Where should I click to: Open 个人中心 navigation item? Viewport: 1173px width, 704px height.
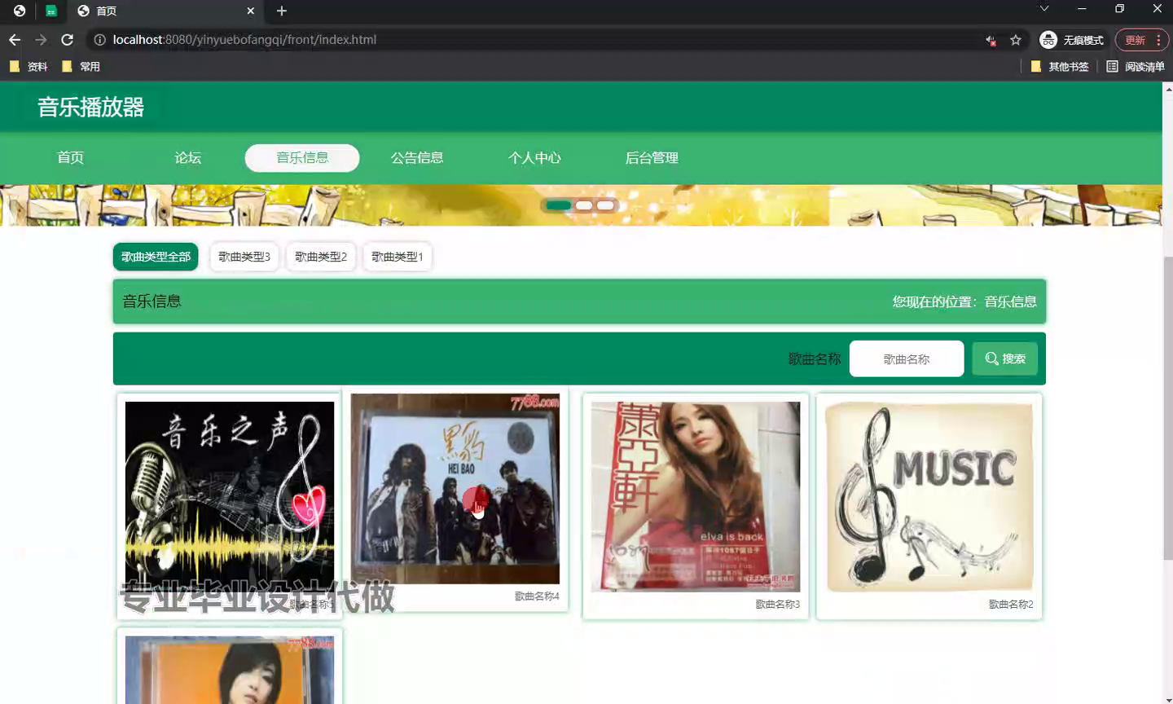[x=534, y=158]
